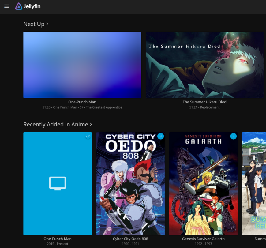
Task: Click the Cyber City Oedo 808 title text
Action: tap(130, 239)
